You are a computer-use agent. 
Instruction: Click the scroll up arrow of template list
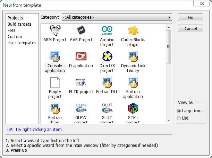pos(169,27)
